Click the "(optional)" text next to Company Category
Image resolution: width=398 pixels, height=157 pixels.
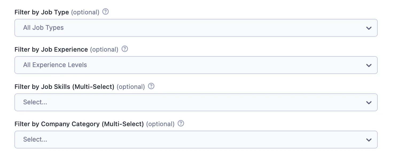pos(160,124)
